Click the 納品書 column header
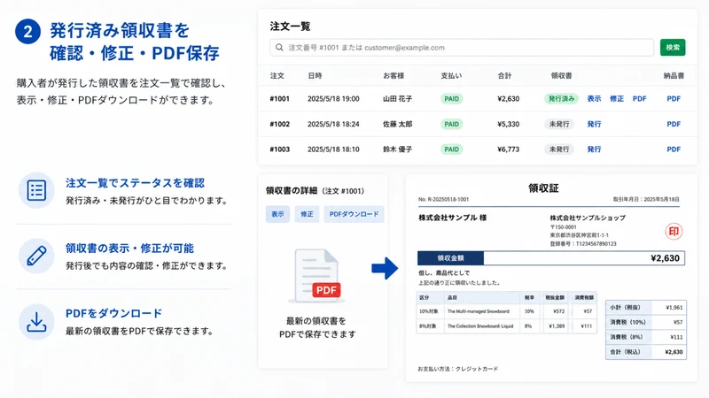 pyautogui.click(x=674, y=75)
